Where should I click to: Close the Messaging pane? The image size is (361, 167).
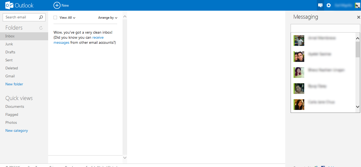[x=359, y=17]
